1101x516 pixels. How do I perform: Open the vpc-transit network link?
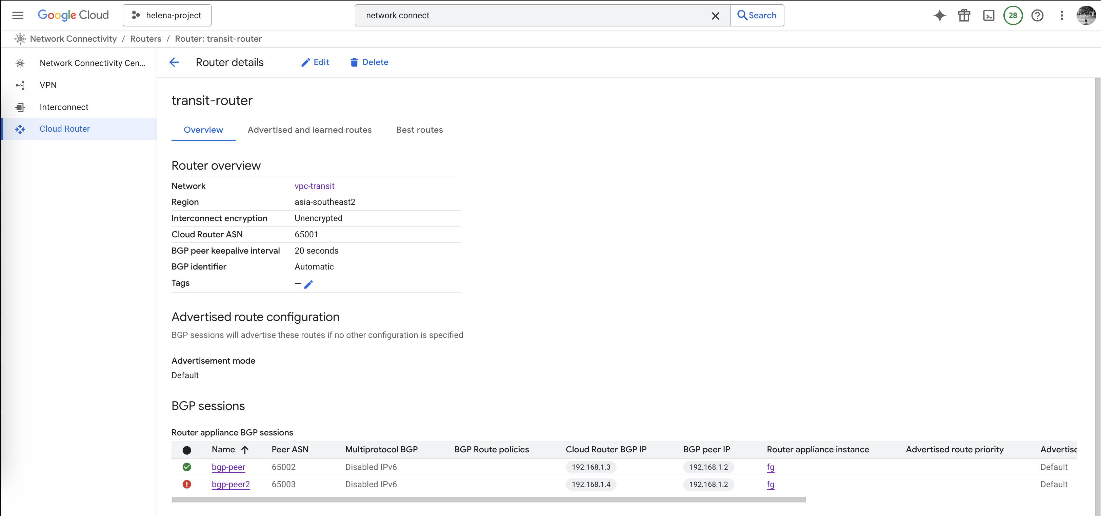tap(314, 186)
